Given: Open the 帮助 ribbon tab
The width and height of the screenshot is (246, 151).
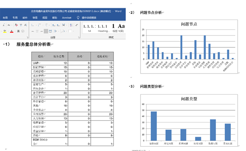Looking at the screenshot, I should [x=54, y=18].
